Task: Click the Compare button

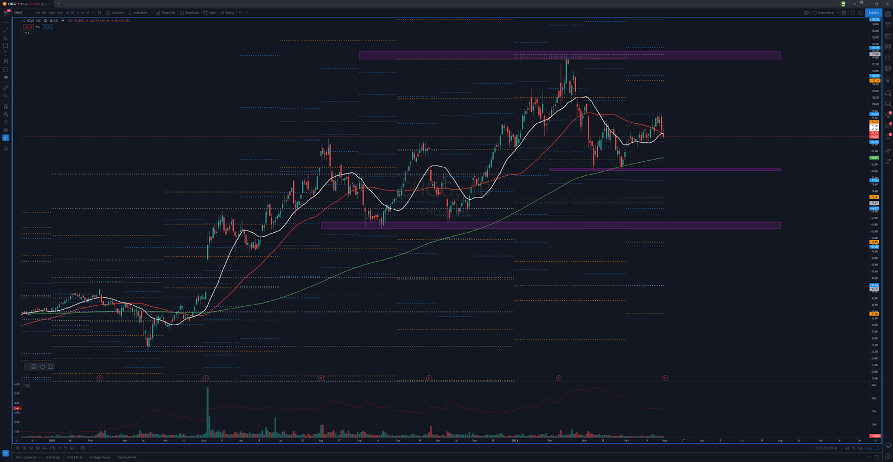Action: [x=115, y=12]
